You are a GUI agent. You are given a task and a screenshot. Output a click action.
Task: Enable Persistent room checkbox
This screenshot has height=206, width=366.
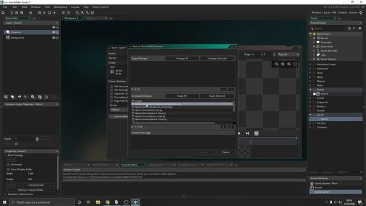tap(9, 165)
